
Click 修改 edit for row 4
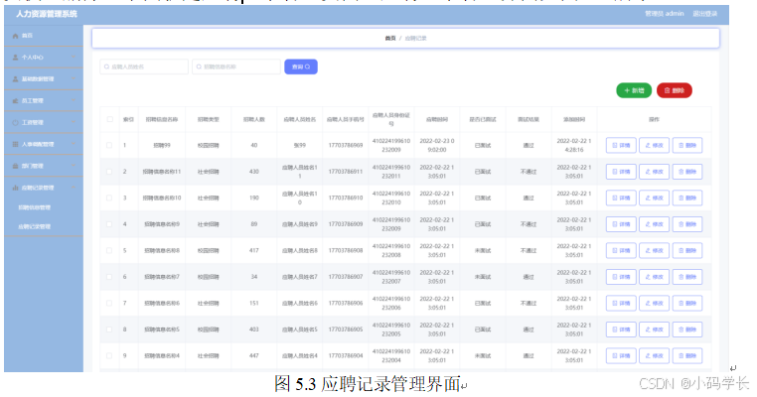click(x=654, y=224)
